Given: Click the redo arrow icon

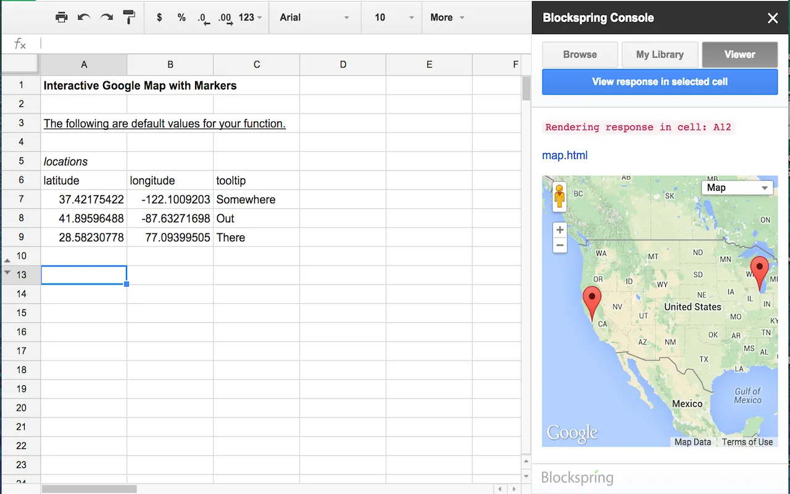Looking at the screenshot, I should [x=107, y=17].
